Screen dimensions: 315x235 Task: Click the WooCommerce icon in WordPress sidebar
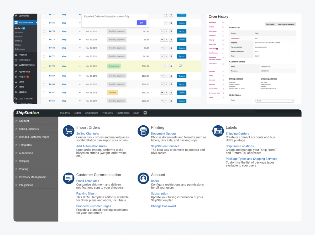click(x=16, y=23)
